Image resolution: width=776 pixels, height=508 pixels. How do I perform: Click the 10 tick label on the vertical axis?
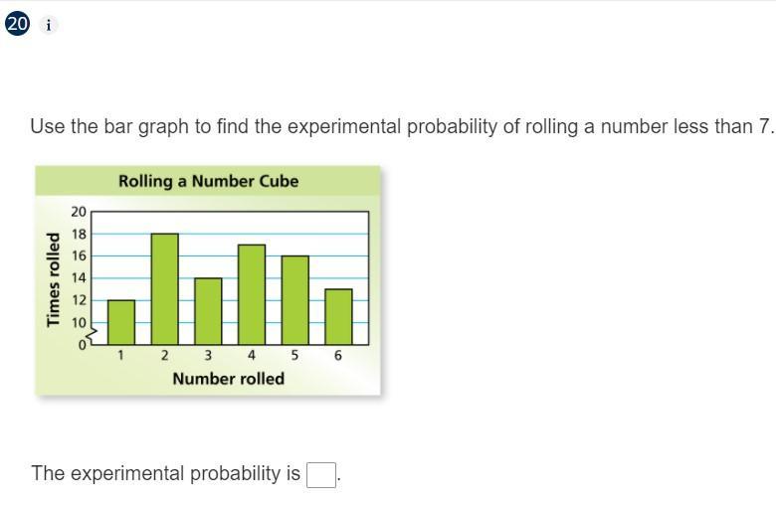click(79, 322)
